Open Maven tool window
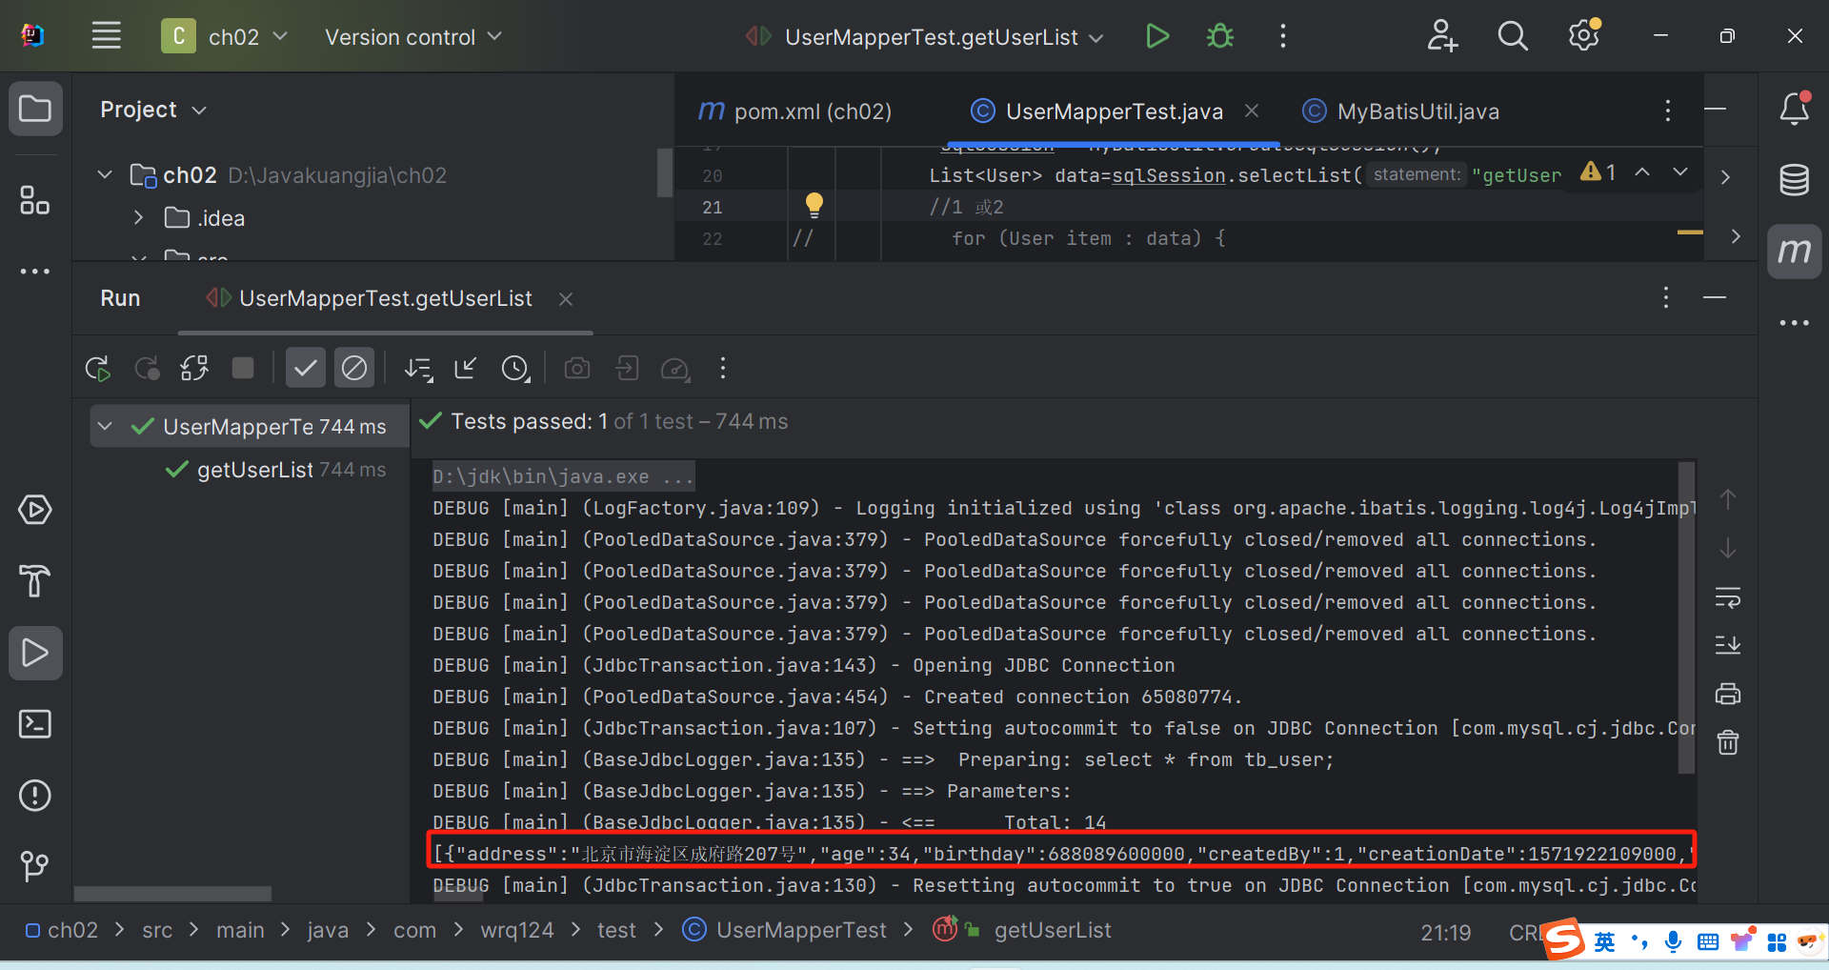This screenshot has width=1829, height=970. pyautogui.click(x=1795, y=252)
